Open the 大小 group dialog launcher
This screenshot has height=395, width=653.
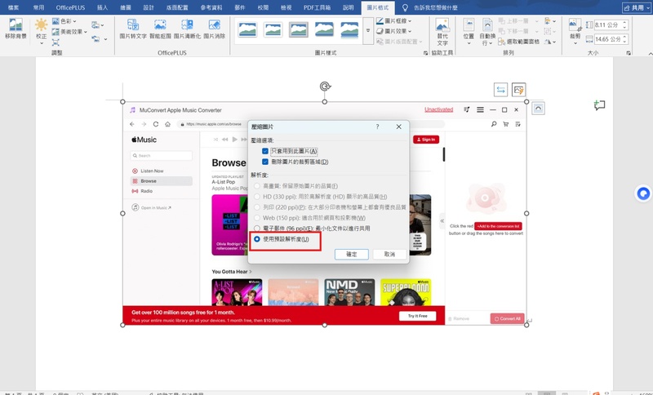click(629, 53)
